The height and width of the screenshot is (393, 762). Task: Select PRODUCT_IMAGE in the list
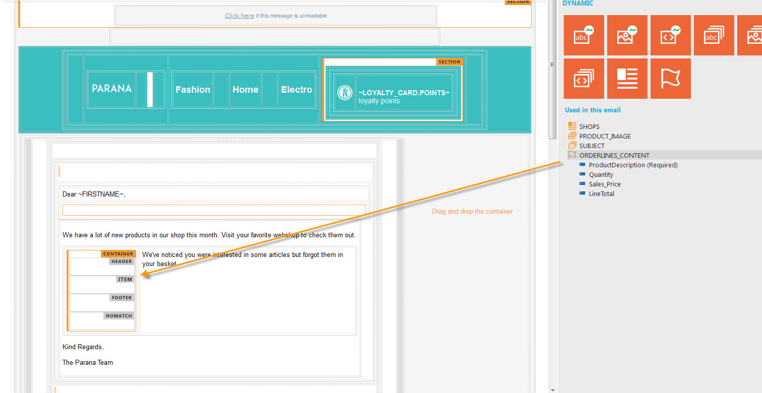[605, 136]
